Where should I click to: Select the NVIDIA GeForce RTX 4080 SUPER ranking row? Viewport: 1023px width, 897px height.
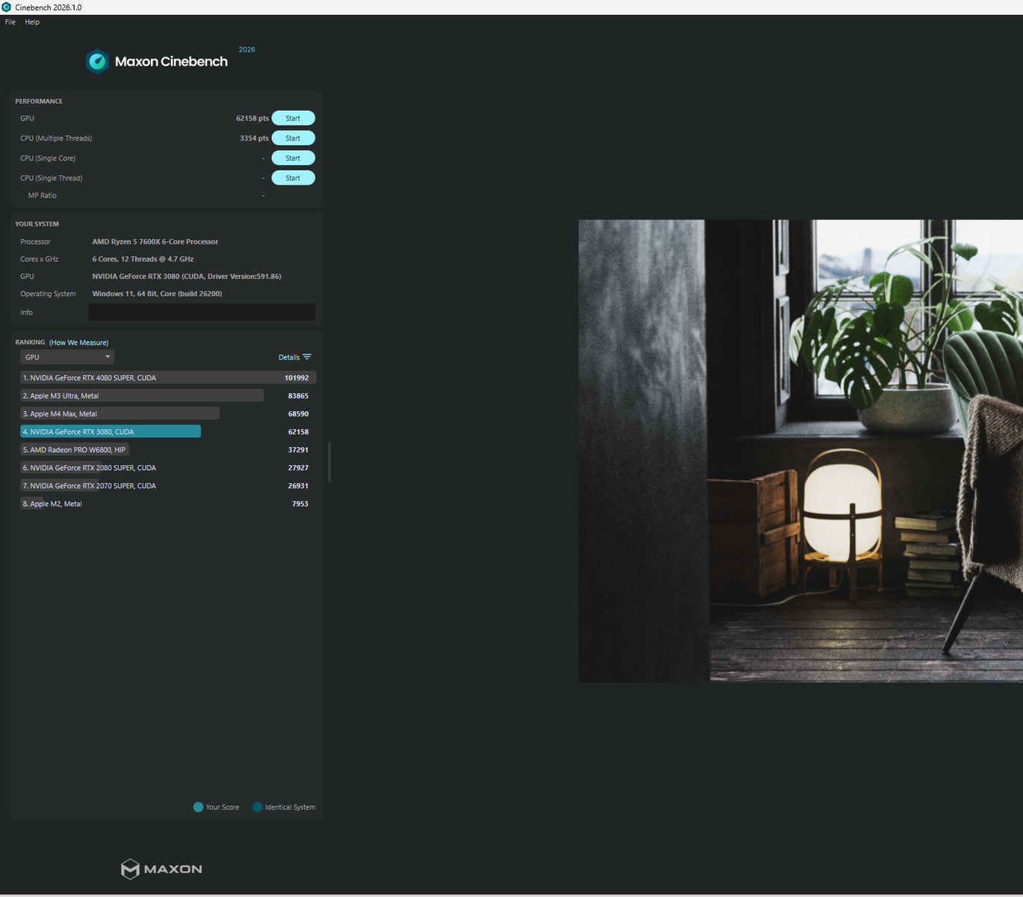(x=168, y=377)
